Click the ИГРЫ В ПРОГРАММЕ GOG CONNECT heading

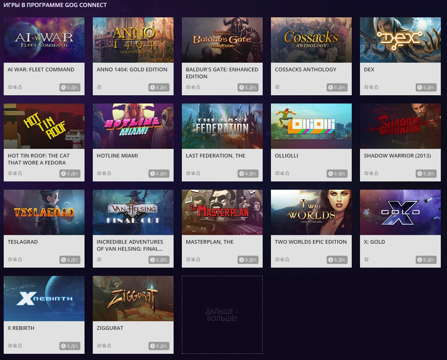(55, 5)
